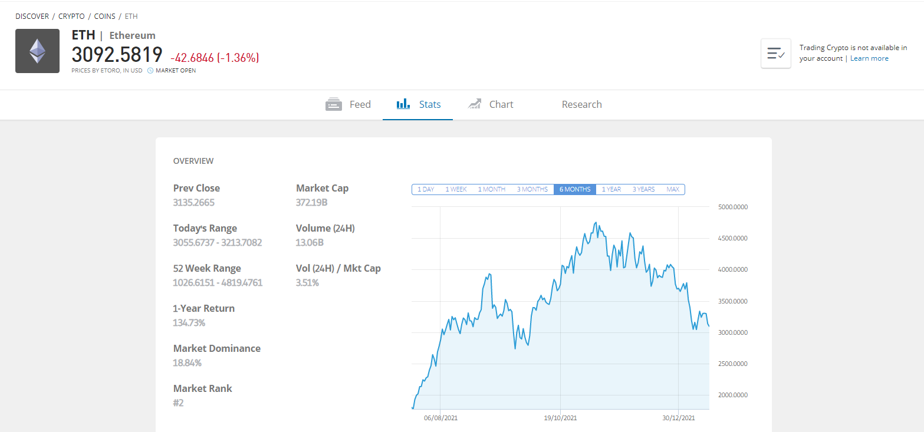The height and width of the screenshot is (432, 924).
Task: Go to COINS in the breadcrumb
Action: pos(105,17)
